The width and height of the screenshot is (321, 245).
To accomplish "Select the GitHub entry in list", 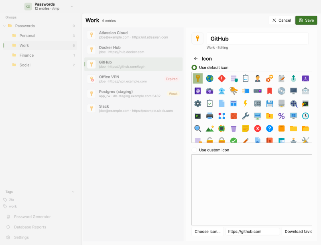I will (134, 64).
